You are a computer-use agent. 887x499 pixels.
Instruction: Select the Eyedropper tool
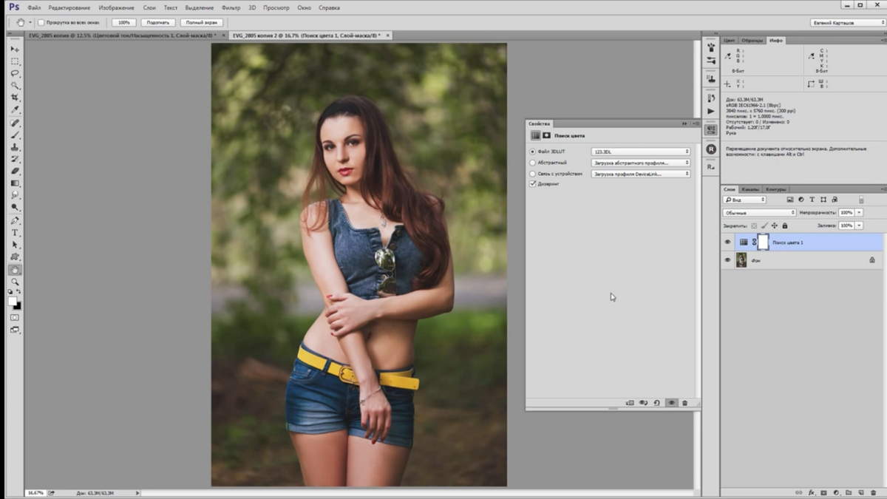click(15, 110)
